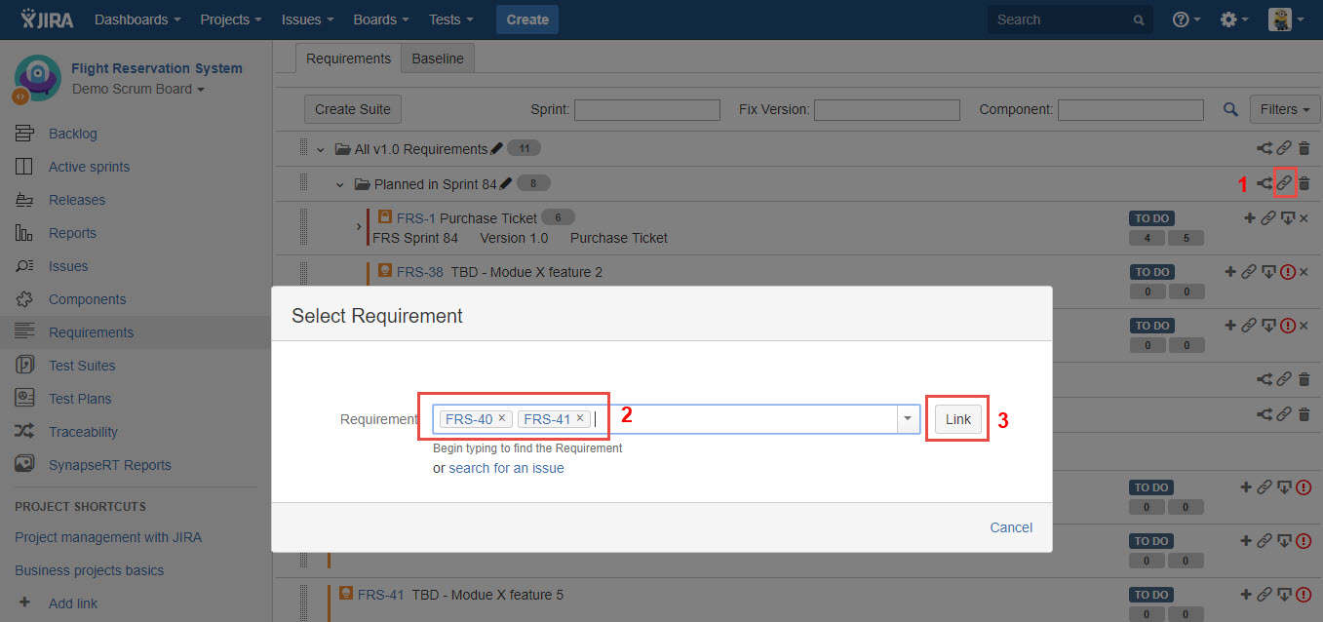
Task: Click the chain link icon on the FRS-38 row
Action: (1248, 272)
